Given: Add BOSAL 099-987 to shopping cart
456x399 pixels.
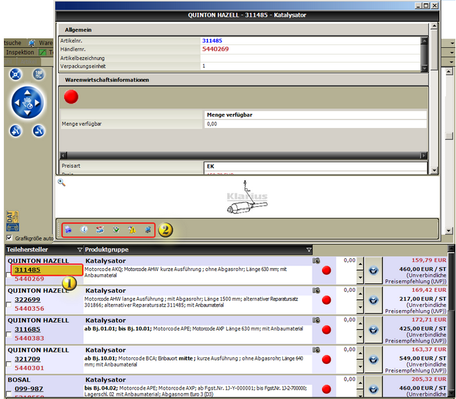Looking at the screenshot, I should [373, 388].
